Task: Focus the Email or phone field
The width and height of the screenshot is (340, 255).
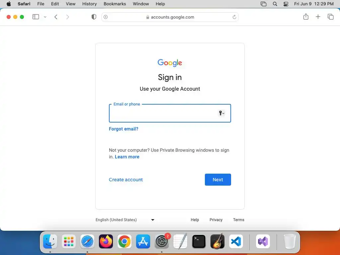Action: (x=170, y=113)
